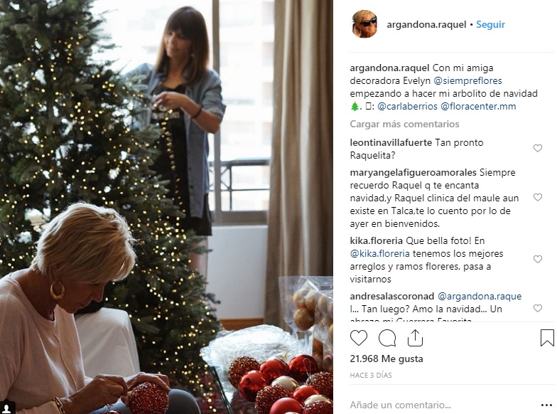Share the post via share icon

click(x=415, y=337)
